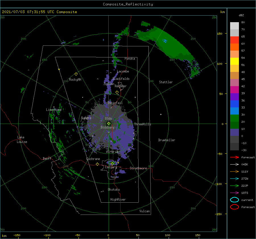The image size is (256, 239).
Task: Click the white asterisk marker above Limestone
Action: pos(54,107)
